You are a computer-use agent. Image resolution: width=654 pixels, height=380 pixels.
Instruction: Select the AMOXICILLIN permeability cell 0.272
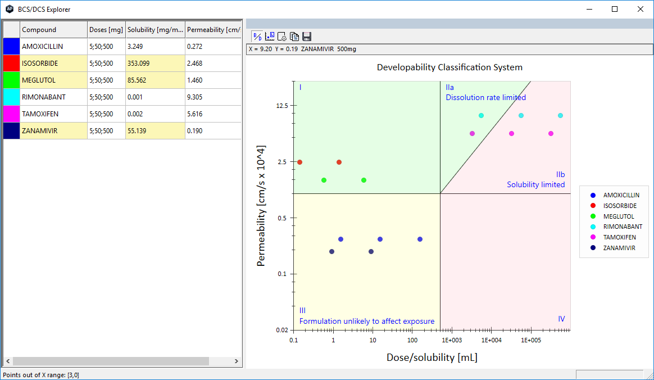(214, 46)
